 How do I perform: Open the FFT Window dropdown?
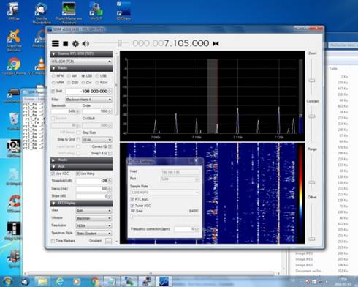pos(94,218)
